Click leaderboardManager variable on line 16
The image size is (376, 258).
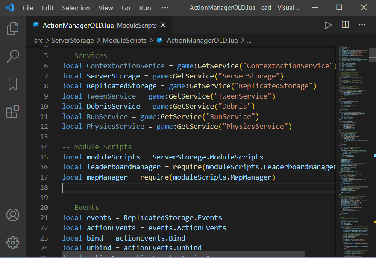(123, 167)
